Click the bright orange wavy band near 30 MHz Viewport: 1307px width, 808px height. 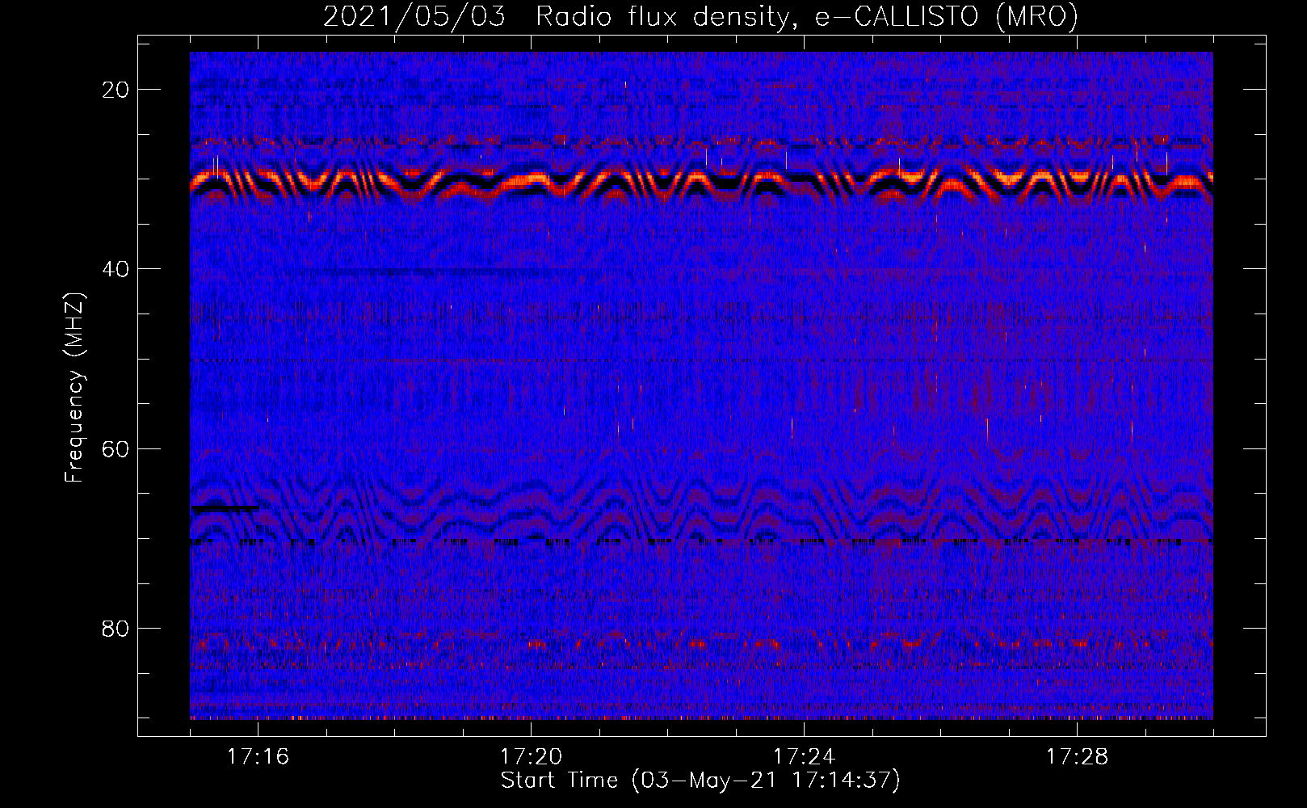[x=701, y=183]
